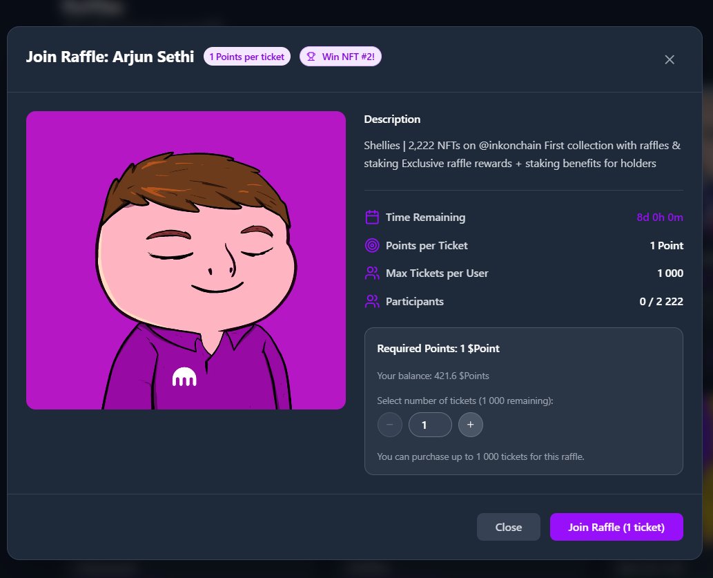Viewport: 713px width, 578px height.
Task: Close the raffle dialog with the X icon
Action: [670, 59]
